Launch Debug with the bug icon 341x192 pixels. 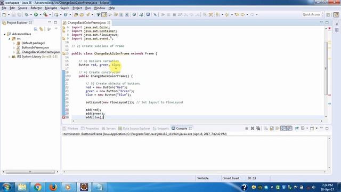coord(27,14)
